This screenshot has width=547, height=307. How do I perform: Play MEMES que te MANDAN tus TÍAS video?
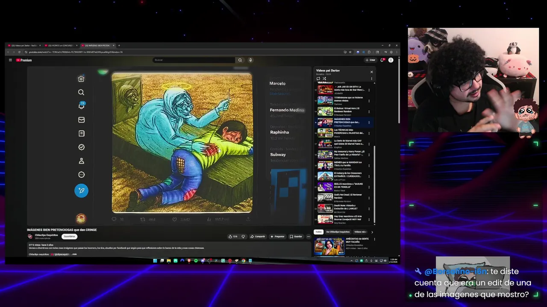(344, 165)
